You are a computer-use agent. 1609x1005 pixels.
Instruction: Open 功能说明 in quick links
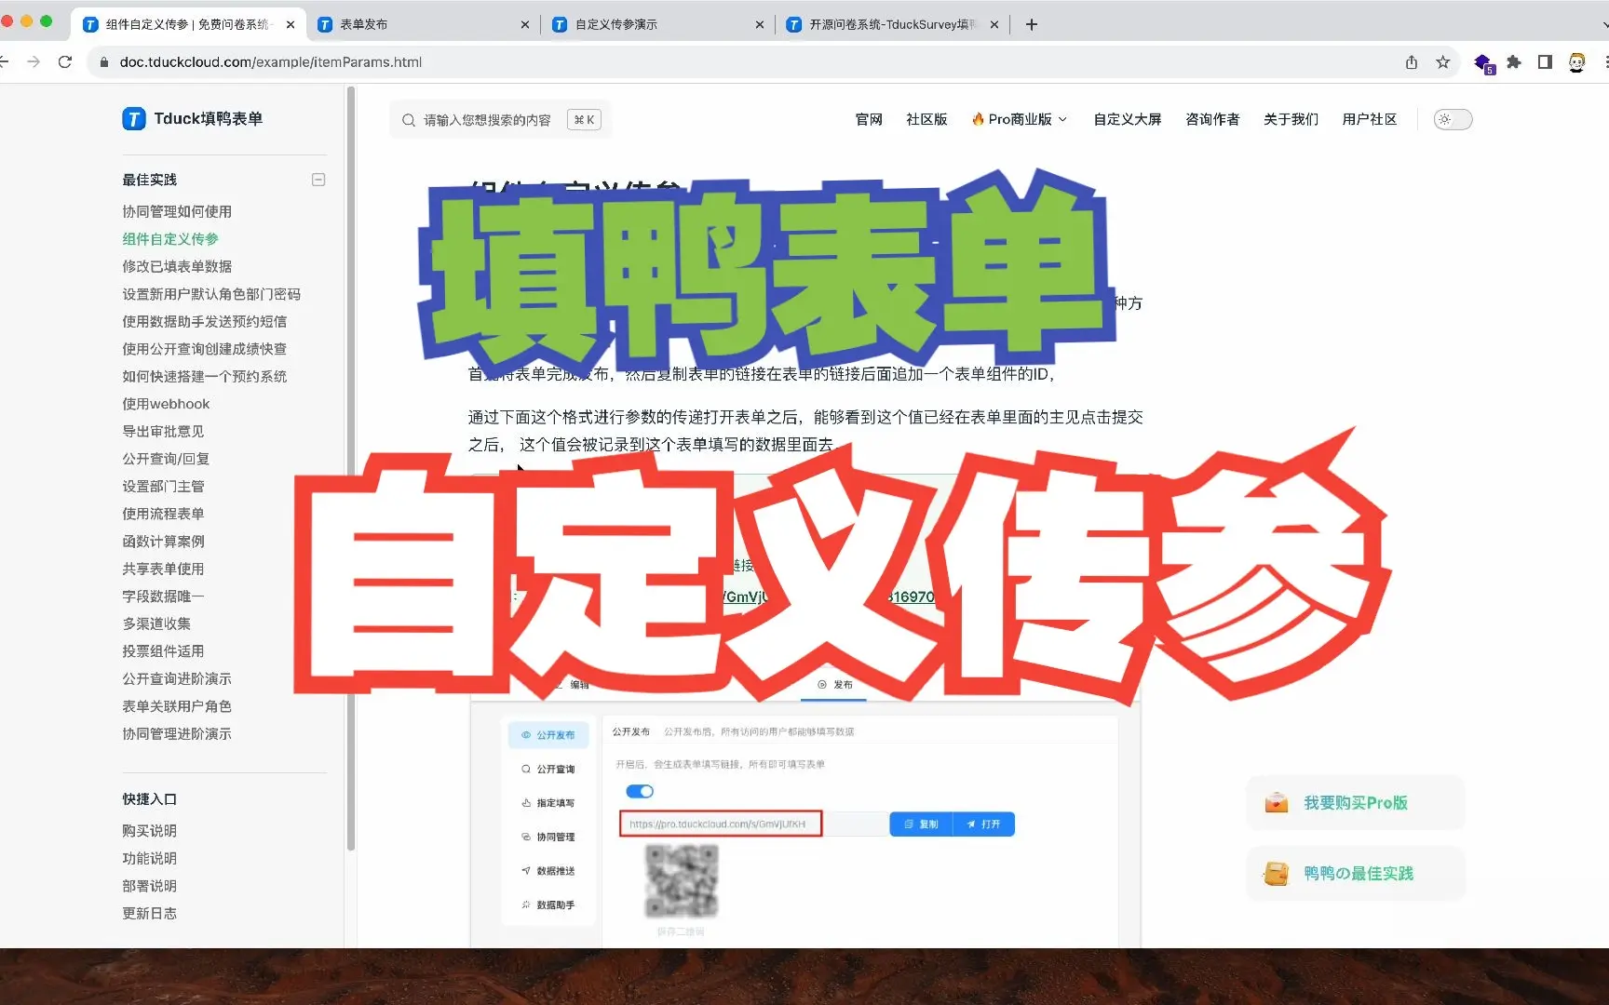pyautogui.click(x=149, y=858)
